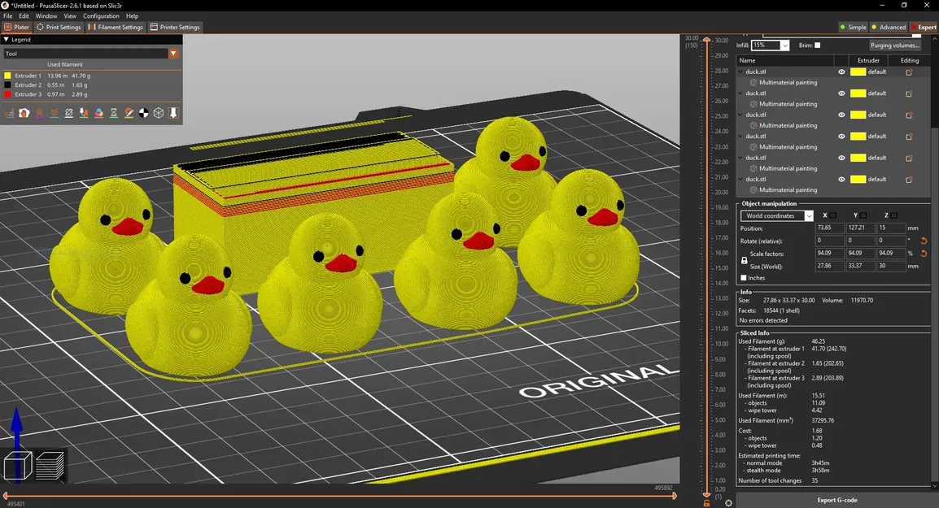
Task: Toggle eye icon of last duck.stl row
Action: 841,179
